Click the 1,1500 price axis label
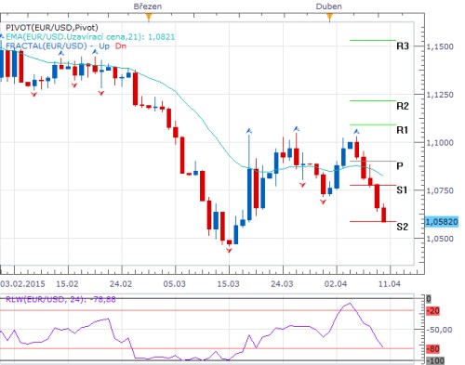 point(440,46)
